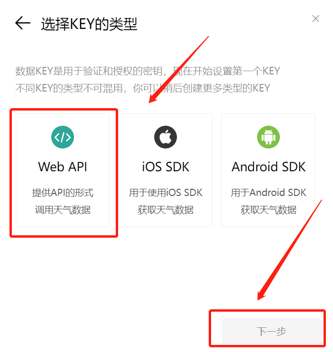Click the 不同KEY的类型不可混用 sentence
Screen dimensions: 333x352
click(x=69, y=88)
